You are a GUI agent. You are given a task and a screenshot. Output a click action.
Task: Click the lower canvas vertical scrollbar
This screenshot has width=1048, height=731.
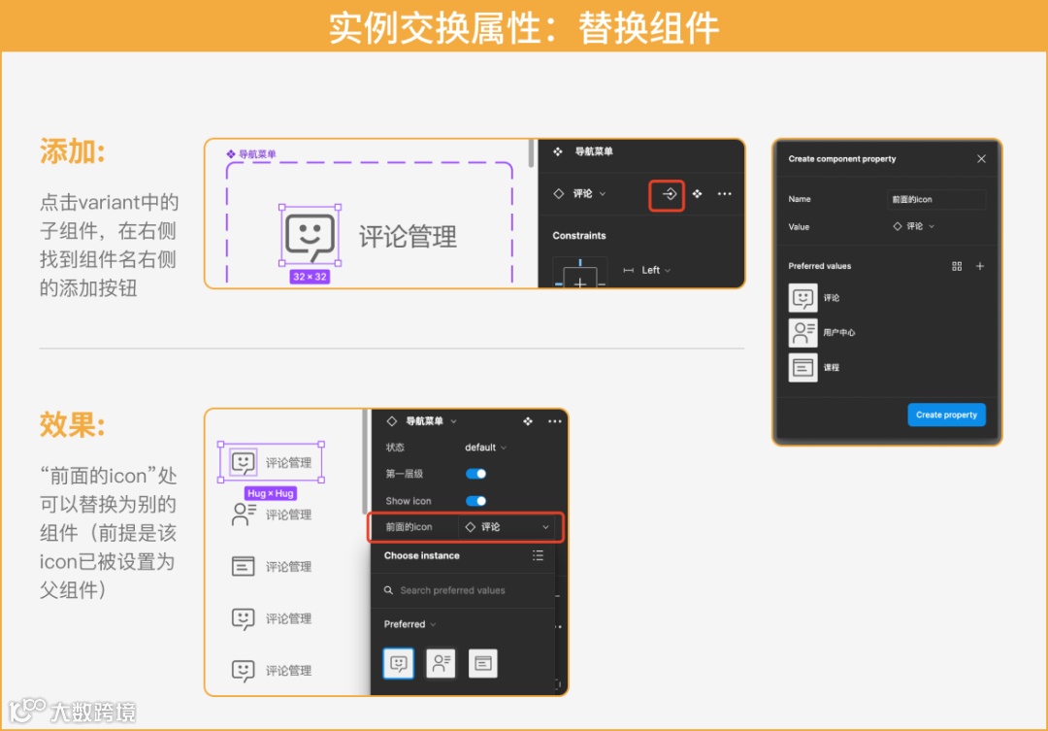365,461
